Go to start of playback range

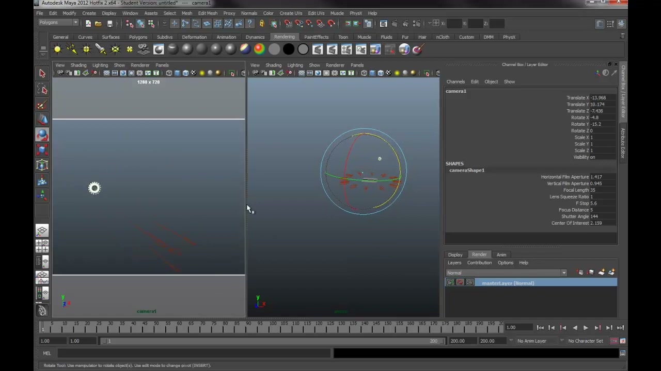(540, 328)
